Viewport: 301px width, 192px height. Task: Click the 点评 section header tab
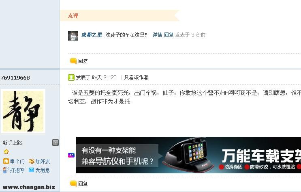click(x=73, y=15)
